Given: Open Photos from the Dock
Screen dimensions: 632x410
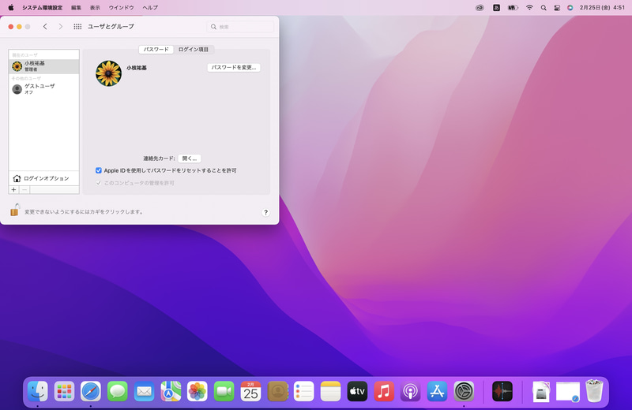Looking at the screenshot, I should coord(197,391).
